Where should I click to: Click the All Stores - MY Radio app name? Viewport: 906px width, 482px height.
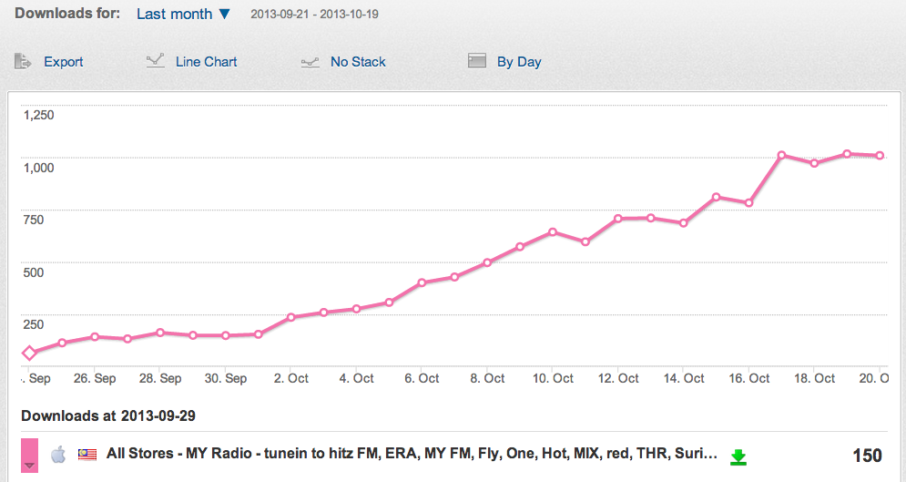[412, 454]
